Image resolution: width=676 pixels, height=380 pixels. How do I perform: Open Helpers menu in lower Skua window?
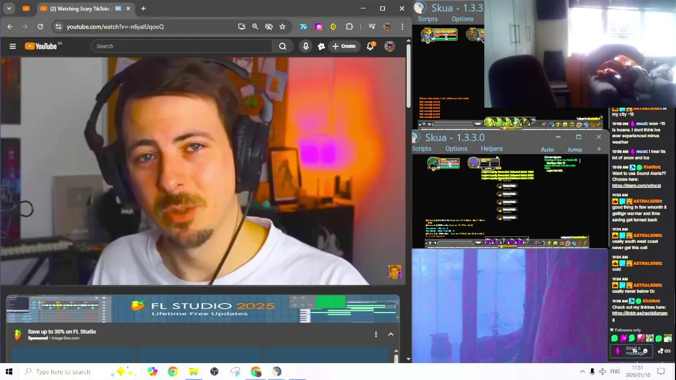(x=492, y=149)
